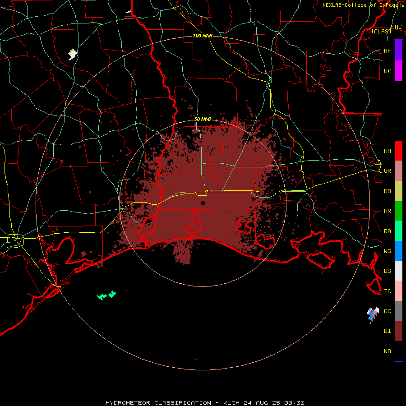Click the 'RF' legend label
Image resolution: width=406 pixels, height=406 pixels.
click(x=387, y=51)
